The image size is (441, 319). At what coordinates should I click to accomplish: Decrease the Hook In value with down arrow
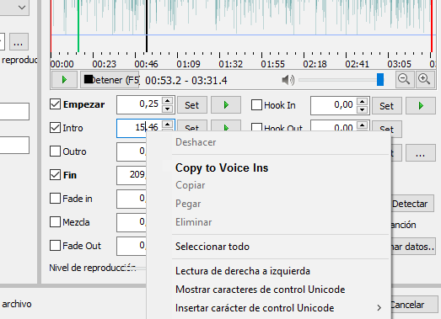(363, 109)
